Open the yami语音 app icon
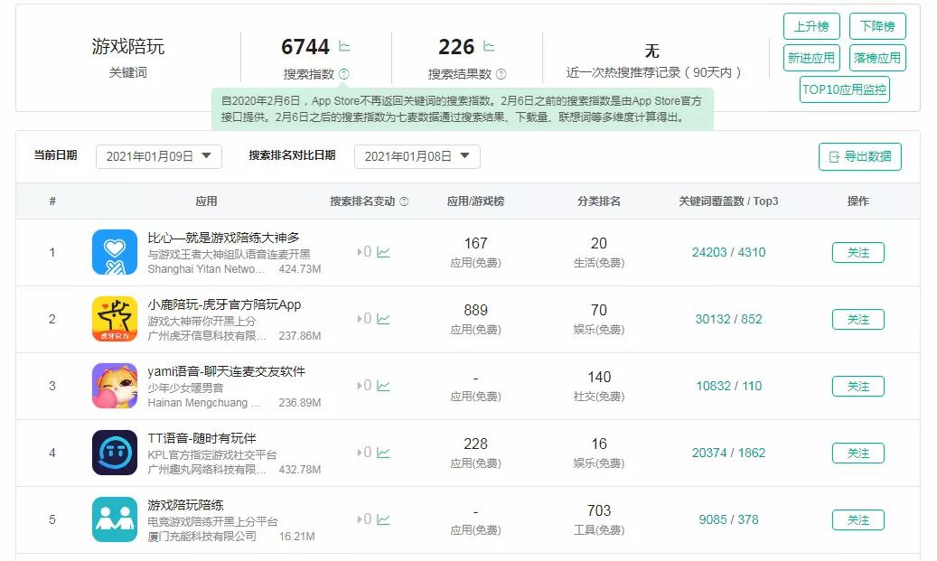The image size is (937, 561). [x=115, y=386]
